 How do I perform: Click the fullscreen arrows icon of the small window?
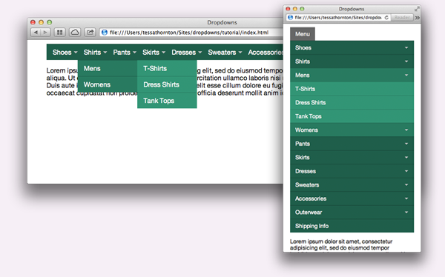point(417,9)
